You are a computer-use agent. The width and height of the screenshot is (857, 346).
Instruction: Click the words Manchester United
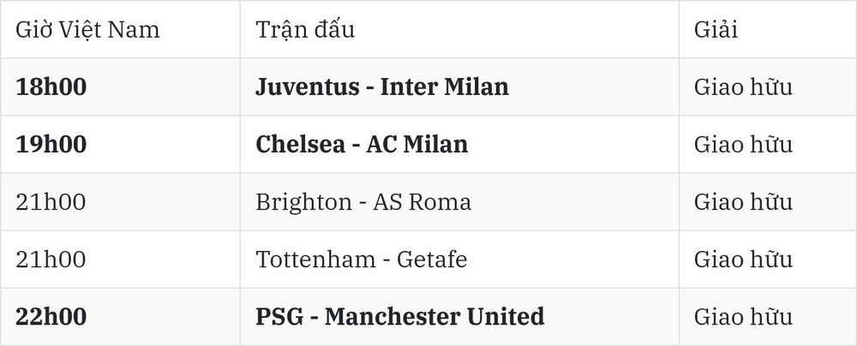[x=434, y=317]
